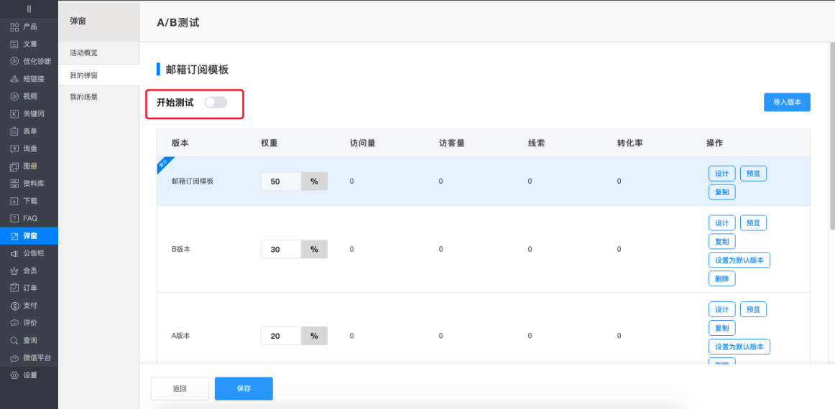This screenshot has height=409, width=835.
Task: Click the blue 保存 button
Action: pos(244,389)
